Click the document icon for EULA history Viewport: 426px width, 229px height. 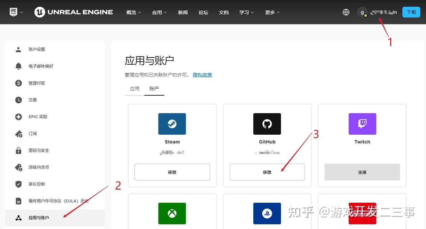19,201
